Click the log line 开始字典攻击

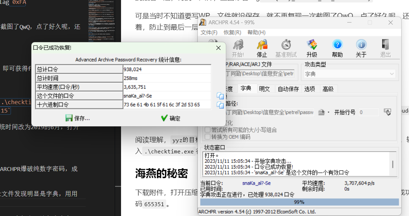click(248, 161)
